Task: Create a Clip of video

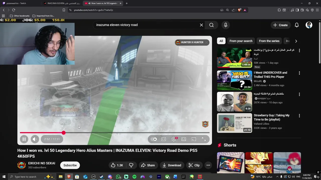Action: [194, 165]
